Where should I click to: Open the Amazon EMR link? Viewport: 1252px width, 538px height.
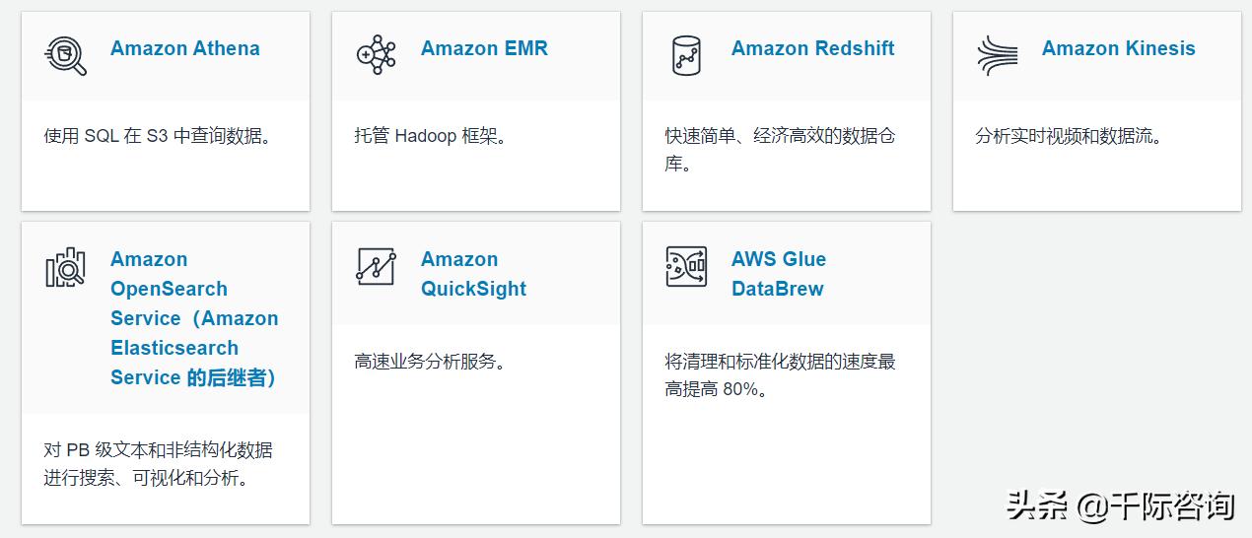[x=484, y=48]
